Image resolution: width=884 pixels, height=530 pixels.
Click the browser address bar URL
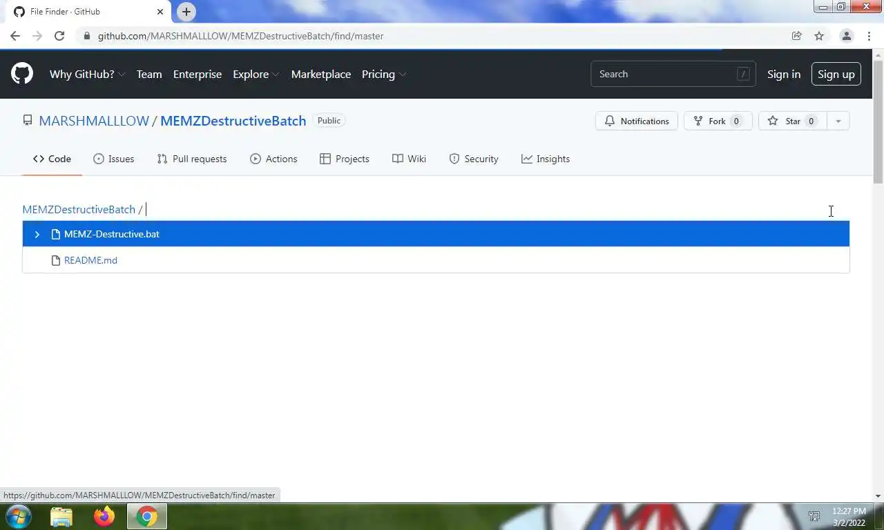[240, 36]
